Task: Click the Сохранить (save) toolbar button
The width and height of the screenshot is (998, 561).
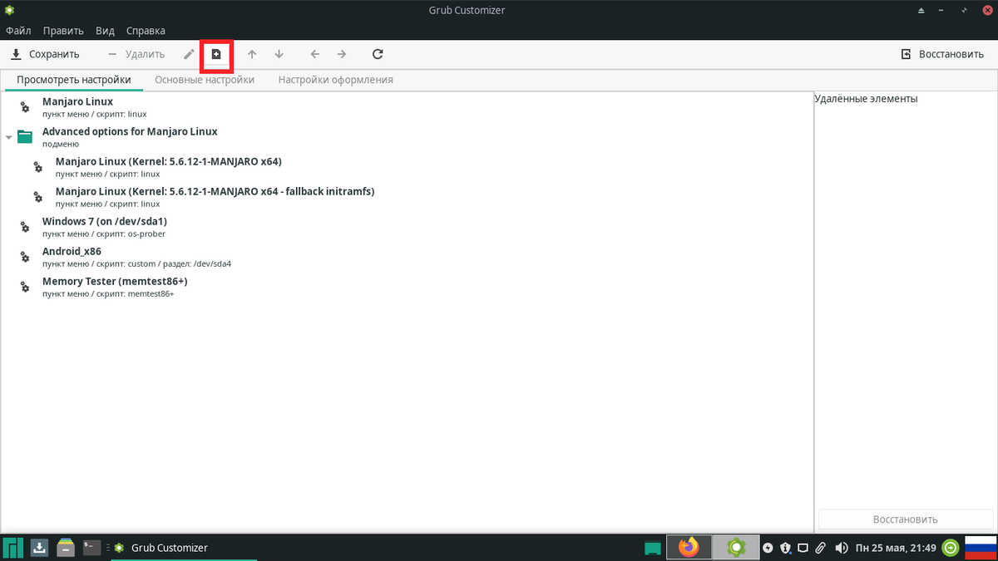Action: [x=45, y=54]
